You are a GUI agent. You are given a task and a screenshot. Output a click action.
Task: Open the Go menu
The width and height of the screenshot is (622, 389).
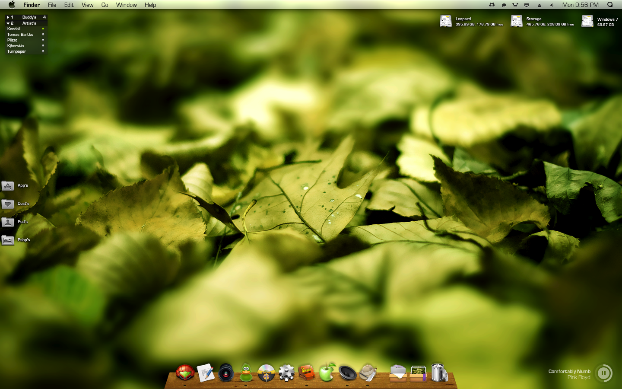(x=105, y=5)
